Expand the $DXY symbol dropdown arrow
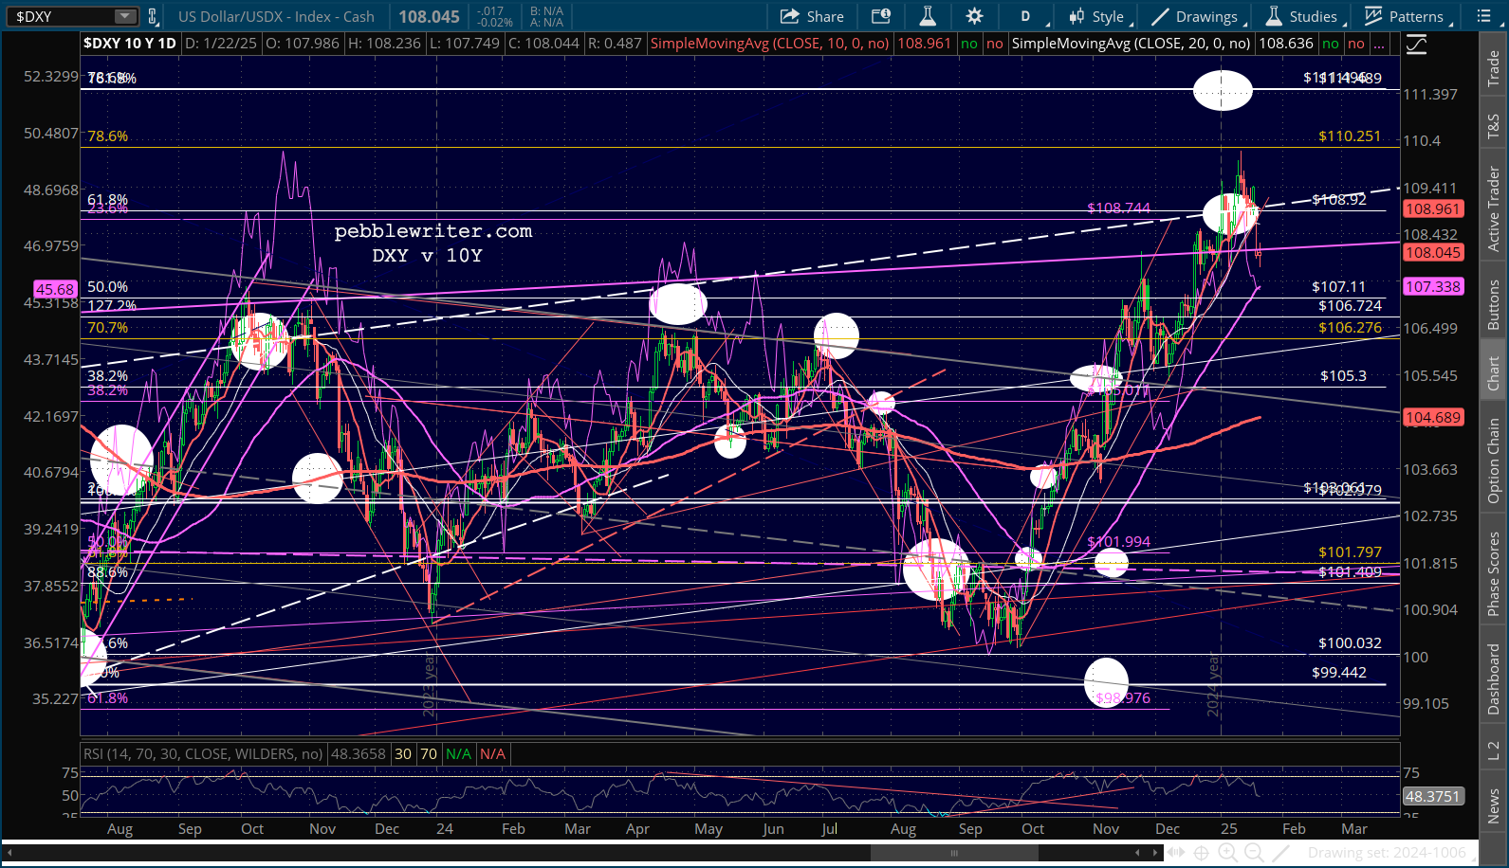This screenshot has height=868, width=1509. tap(125, 16)
